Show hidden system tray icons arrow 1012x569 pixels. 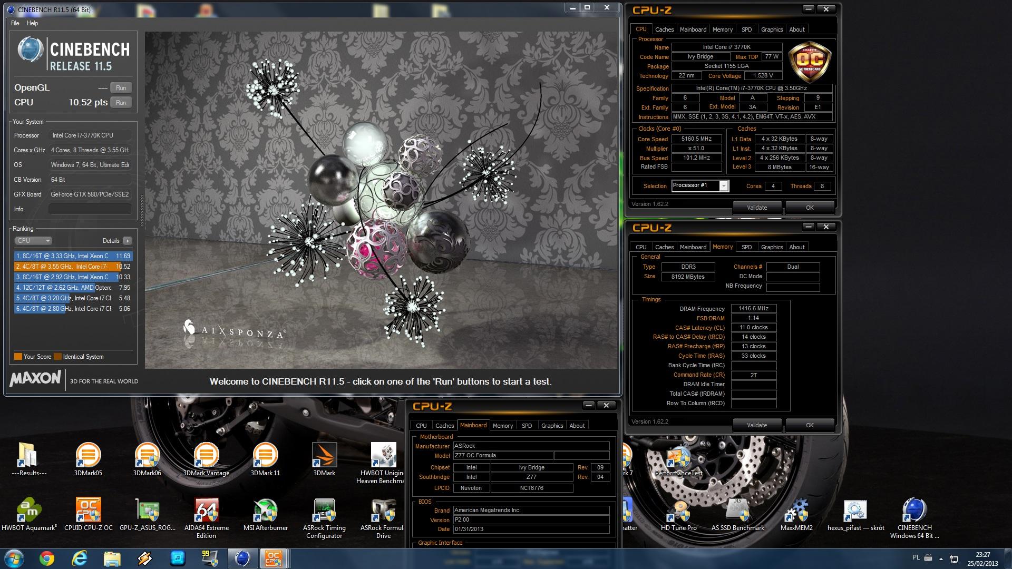[x=941, y=558]
